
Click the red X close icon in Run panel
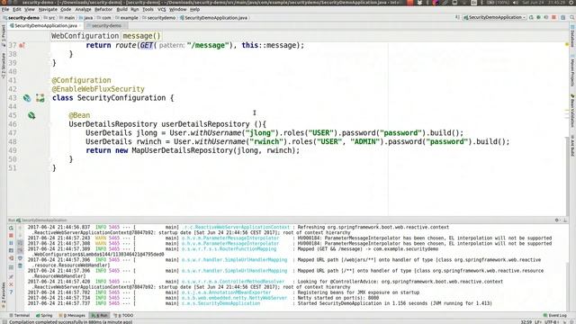11,284
